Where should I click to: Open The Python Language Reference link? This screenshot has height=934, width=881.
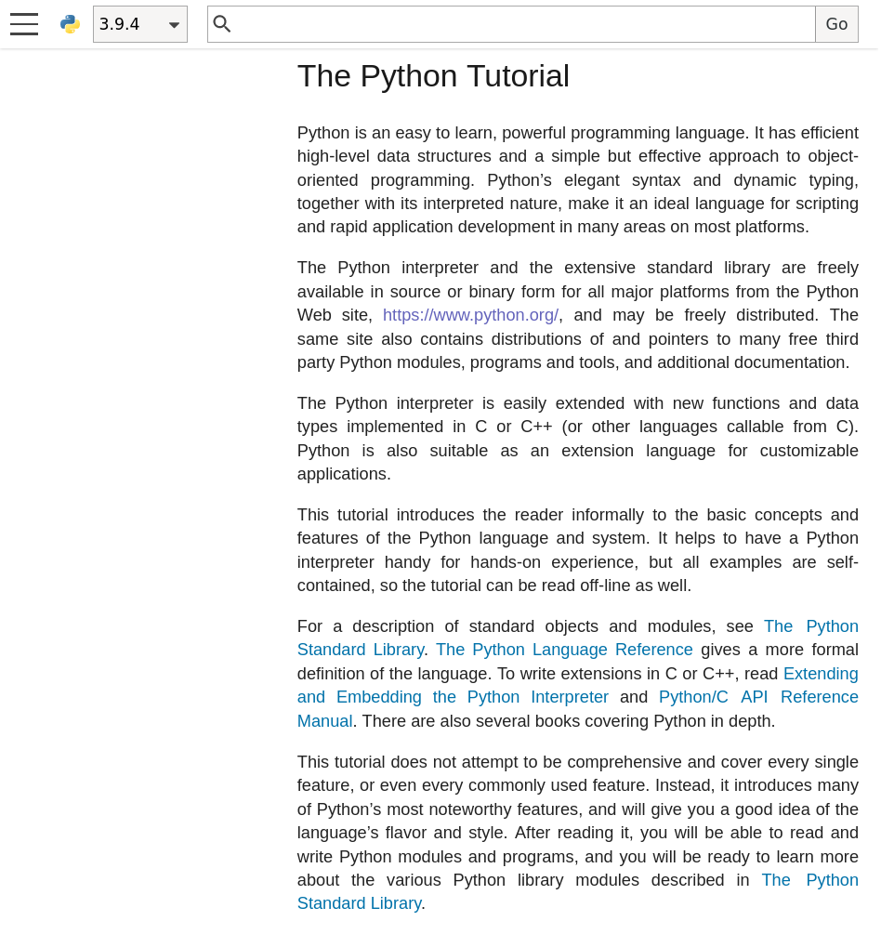[564, 650]
